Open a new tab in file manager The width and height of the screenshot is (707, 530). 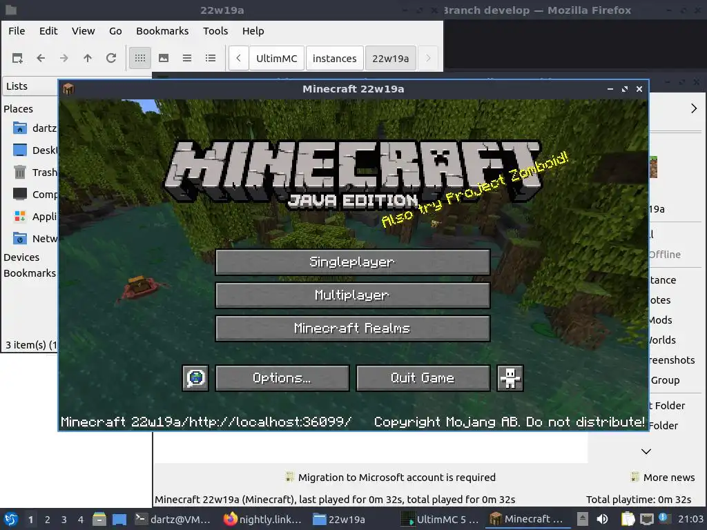point(17,58)
